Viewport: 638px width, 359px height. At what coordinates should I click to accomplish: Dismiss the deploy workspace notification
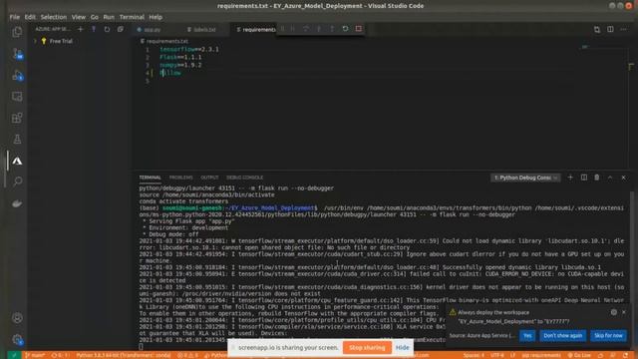pos(624,312)
